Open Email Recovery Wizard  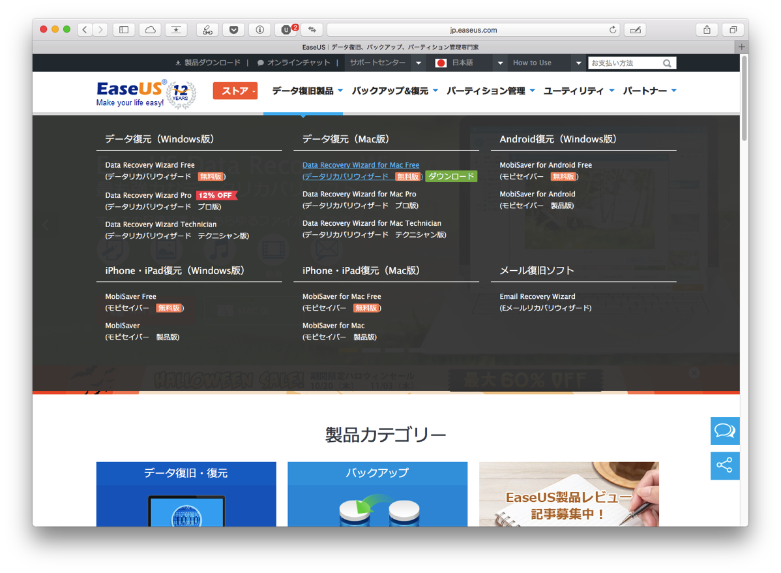click(x=546, y=302)
